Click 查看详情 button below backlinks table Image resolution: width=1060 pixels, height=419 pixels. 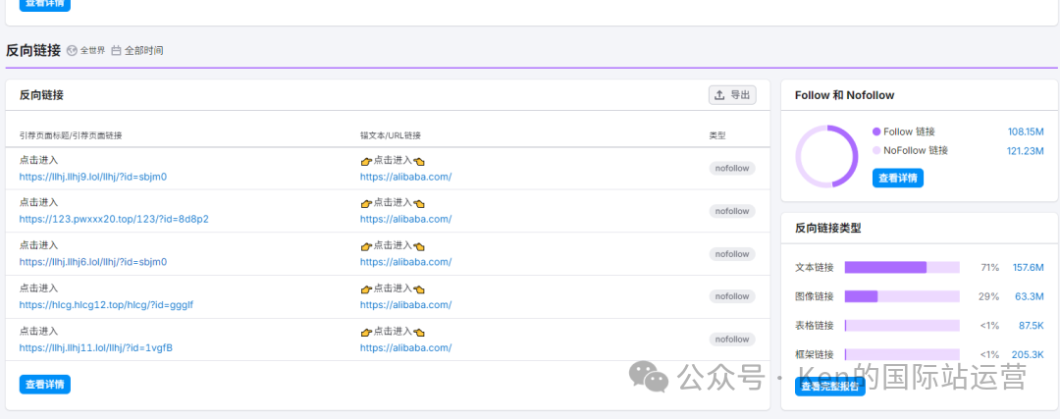(44, 385)
